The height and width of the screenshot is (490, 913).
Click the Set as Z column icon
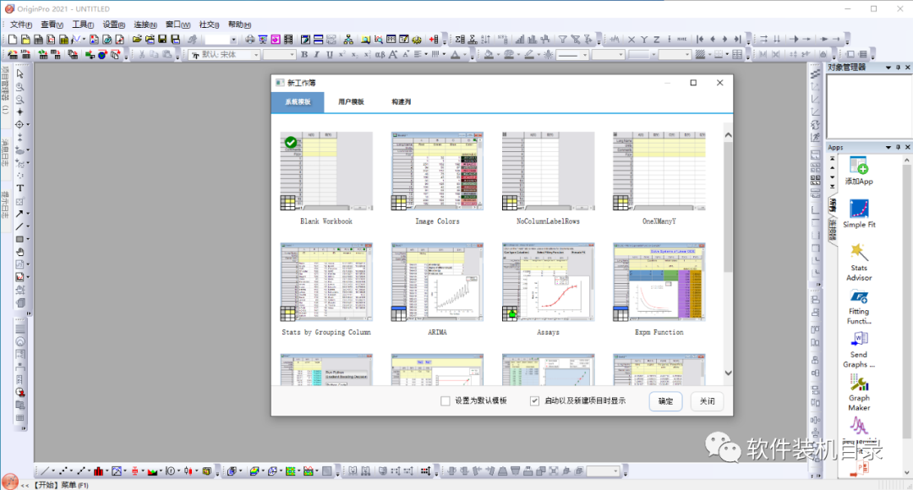(657, 40)
